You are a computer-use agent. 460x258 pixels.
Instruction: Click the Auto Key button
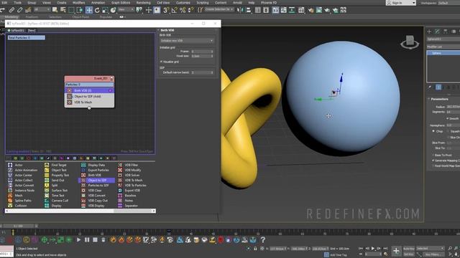[409, 249]
